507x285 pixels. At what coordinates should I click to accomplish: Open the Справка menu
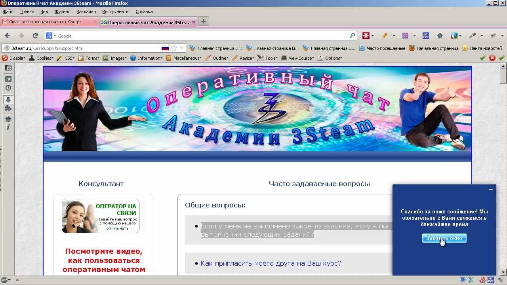tap(144, 12)
